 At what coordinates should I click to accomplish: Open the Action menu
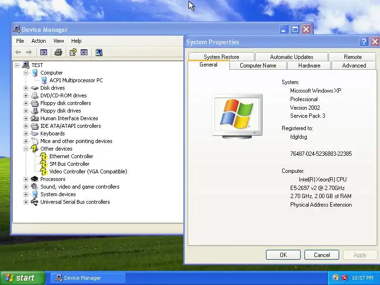[38, 41]
